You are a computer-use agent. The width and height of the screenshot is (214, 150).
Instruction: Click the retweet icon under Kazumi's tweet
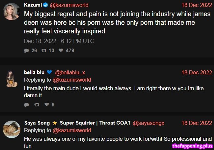click(x=44, y=51)
